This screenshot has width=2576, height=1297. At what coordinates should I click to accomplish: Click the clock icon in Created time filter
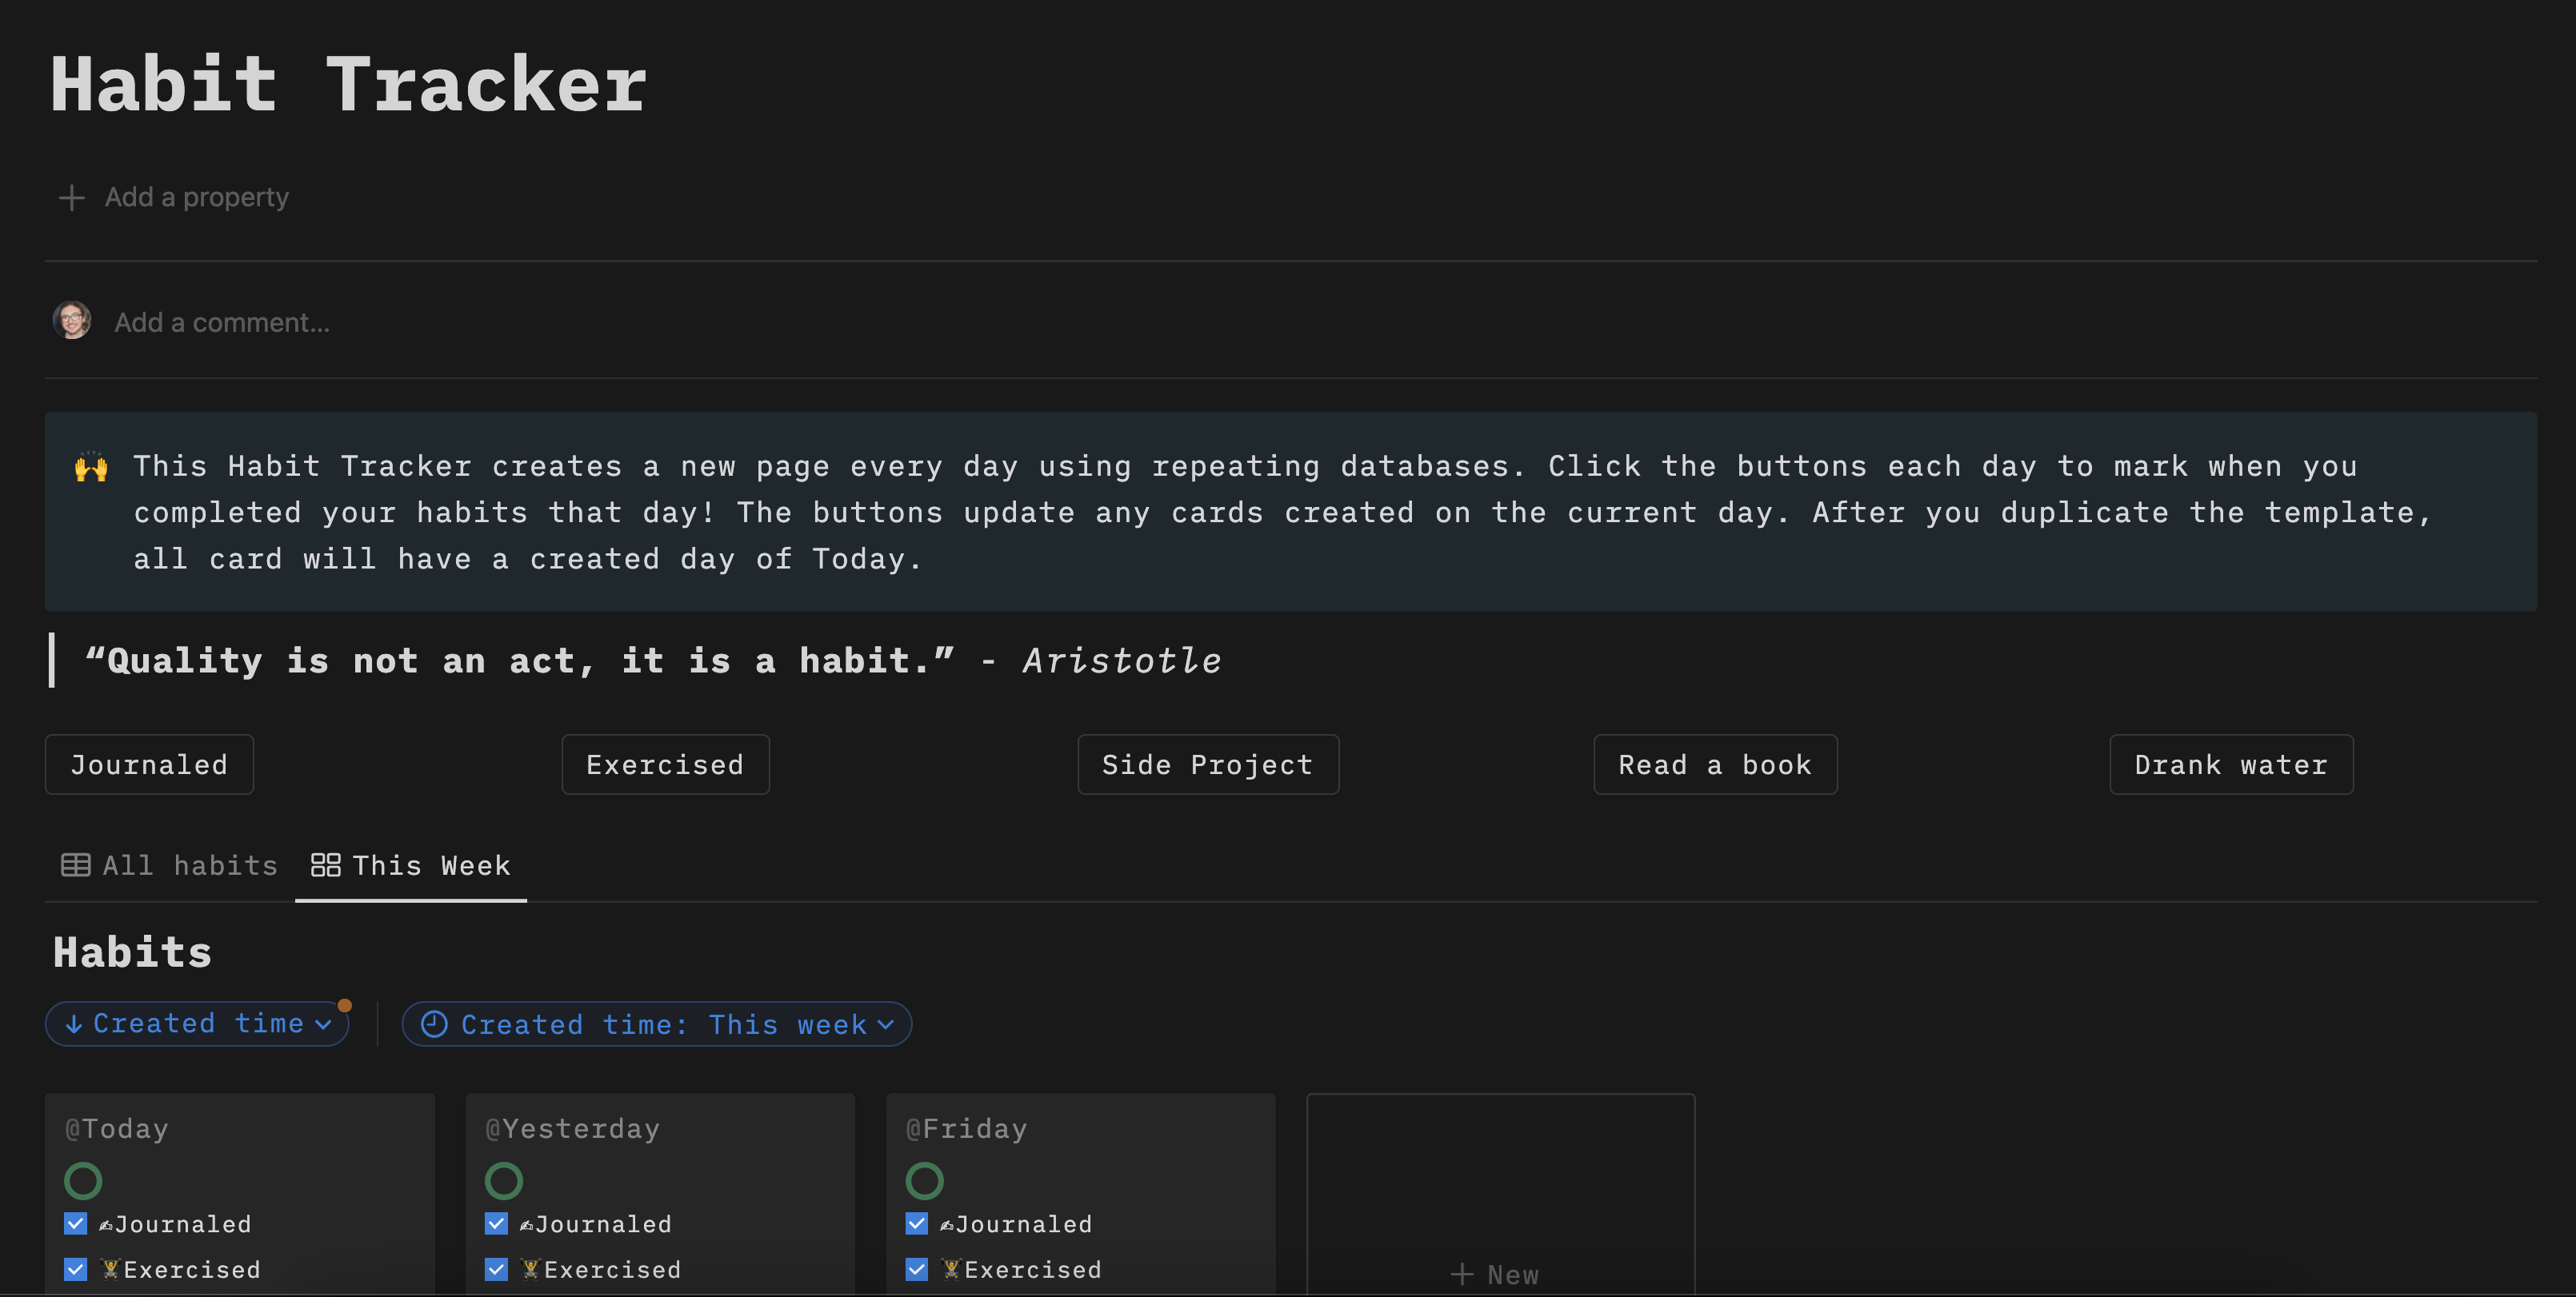(434, 1024)
